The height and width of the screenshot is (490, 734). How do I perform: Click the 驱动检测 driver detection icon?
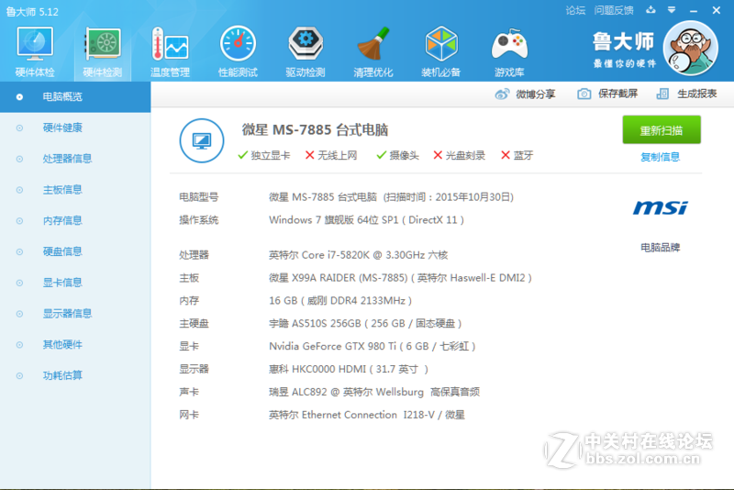pyautogui.click(x=306, y=50)
